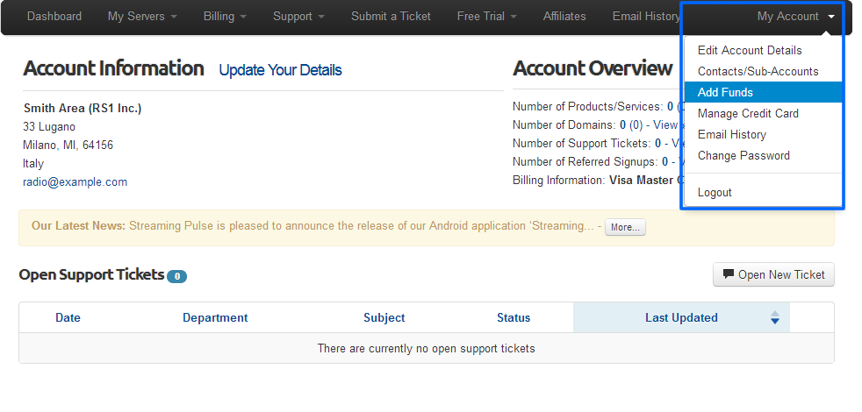Follow the Update Your Details link
862x412 pixels.
pos(280,70)
